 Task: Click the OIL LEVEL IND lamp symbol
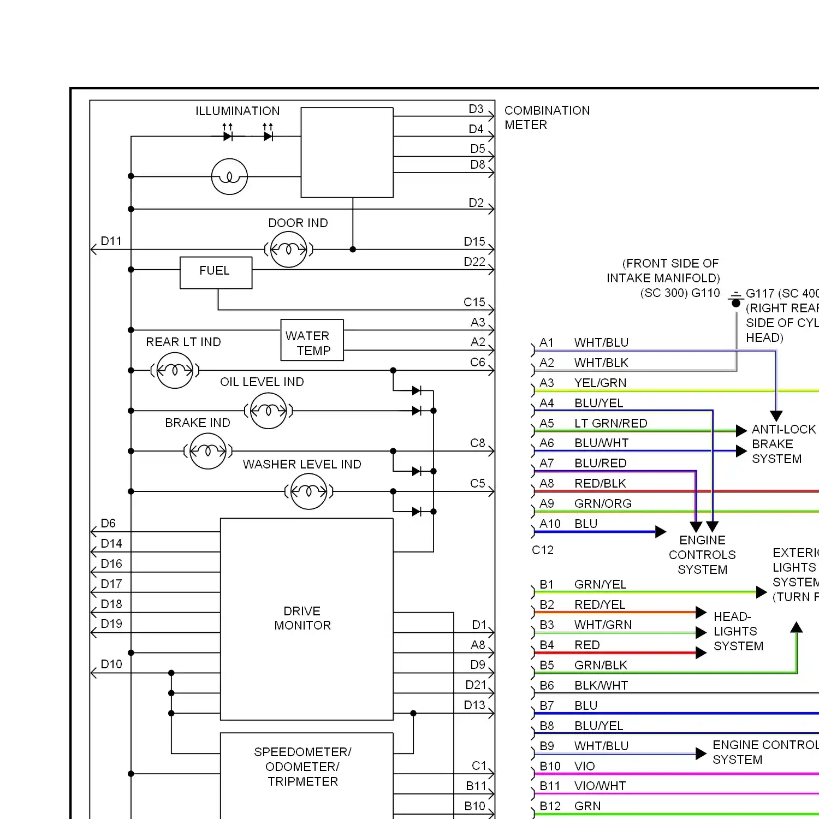pos(269,411)
